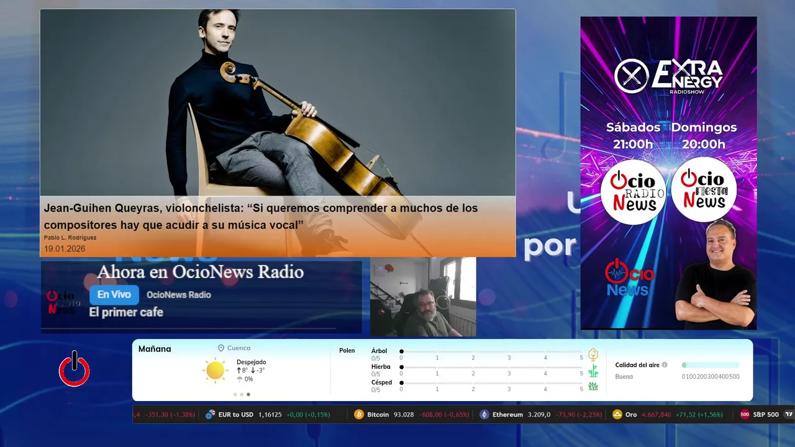
Task: Click the tree pollen icon
Action: coord(593,354)
